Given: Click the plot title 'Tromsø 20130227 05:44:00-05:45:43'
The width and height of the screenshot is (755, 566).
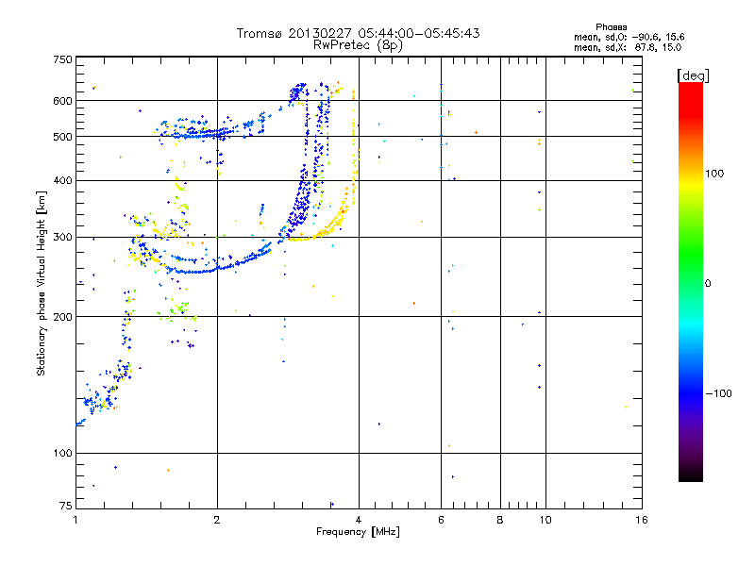Looking at the screenshot, I should (x=358, y=33).
